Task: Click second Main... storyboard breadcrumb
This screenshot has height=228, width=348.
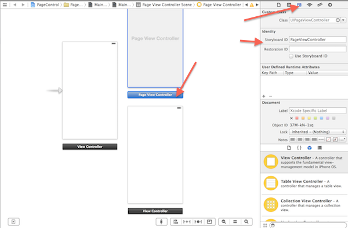Action: [x=121, y=5]
